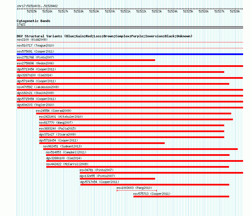This screenshot has height=216, width=251.
Task: Select the red bar for esv2751766
Action: click(x=86, y=60)
